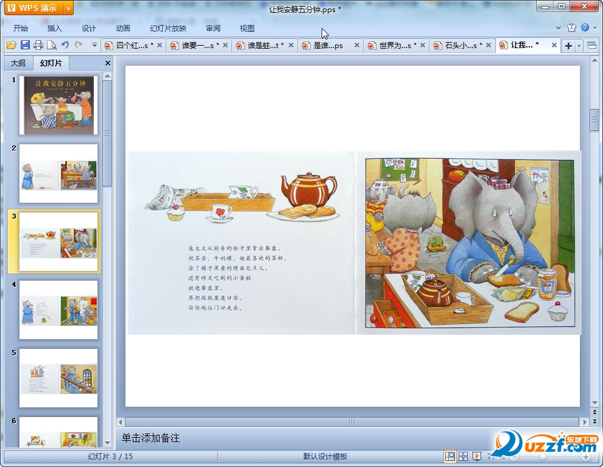Close the 谁要一...s document tab
603x467 pixels.
tap(225, 45)
